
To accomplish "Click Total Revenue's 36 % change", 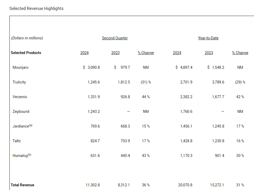I will [146, 185].
